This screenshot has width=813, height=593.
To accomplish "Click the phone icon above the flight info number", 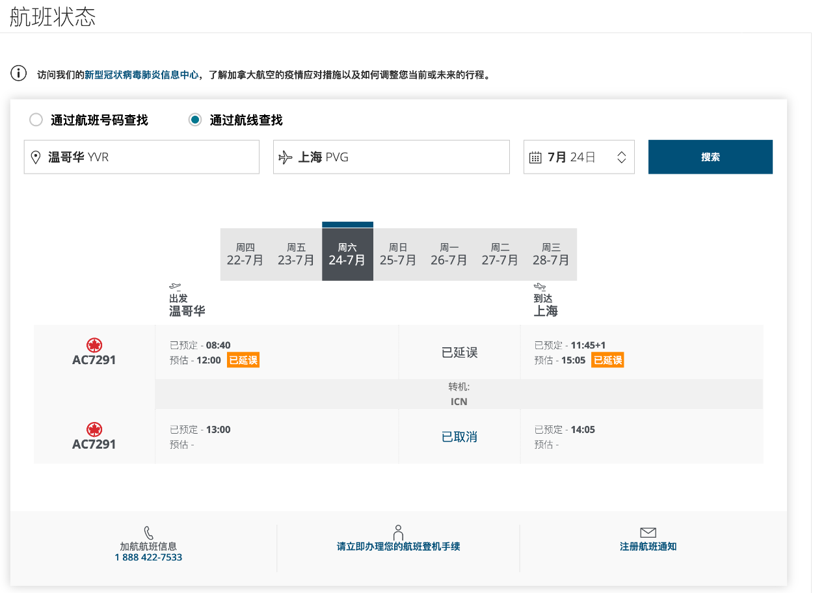I will tap(148, 533).
